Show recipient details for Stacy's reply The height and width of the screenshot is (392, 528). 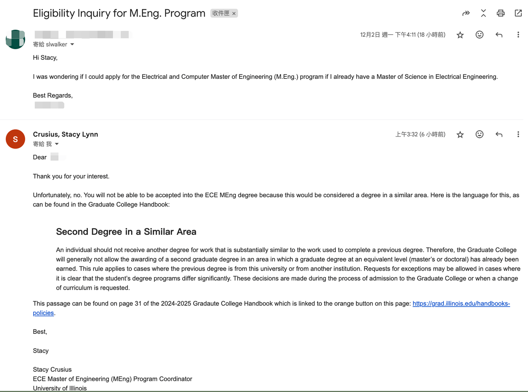pyautogui.click(x=57, y=144)
